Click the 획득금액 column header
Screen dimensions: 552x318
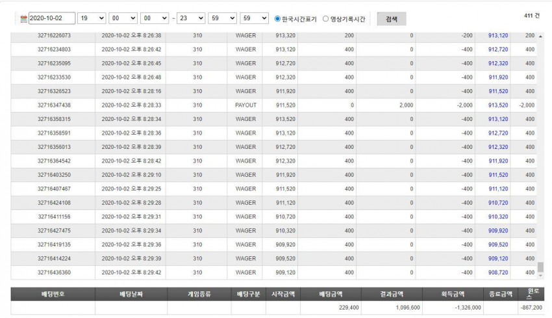[x=453, y=294]
